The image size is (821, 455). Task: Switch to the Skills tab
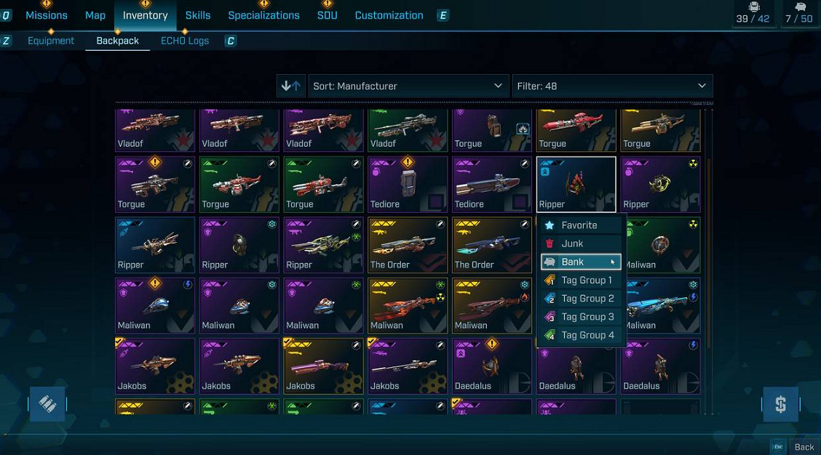198,15
